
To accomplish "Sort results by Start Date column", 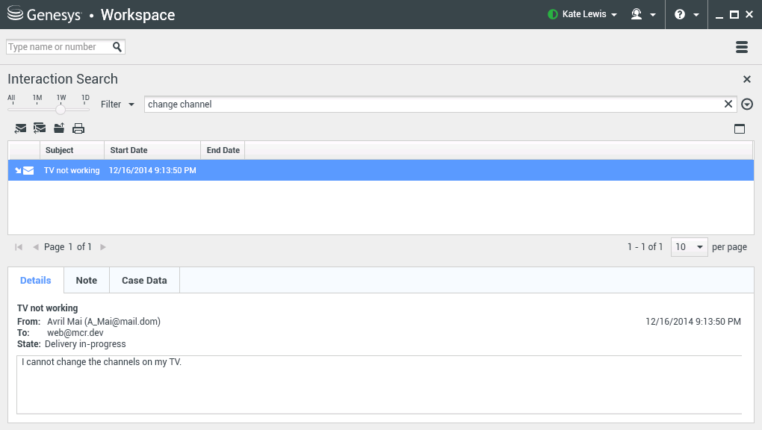I will (x=152, y=150).
